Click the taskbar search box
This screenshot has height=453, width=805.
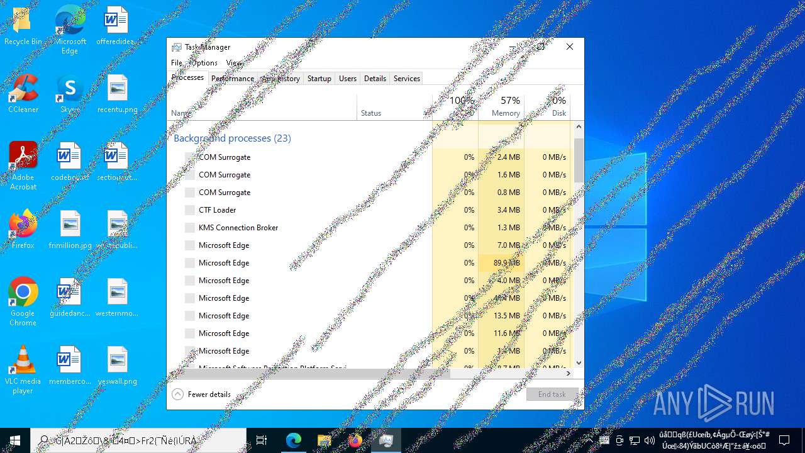click(138, 440)
